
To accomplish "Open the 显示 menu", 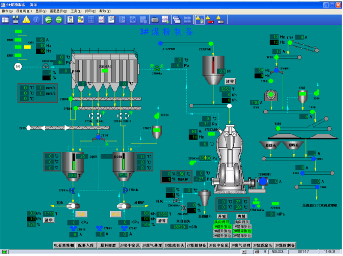I will pyautogui.click(x=41, y=11).
